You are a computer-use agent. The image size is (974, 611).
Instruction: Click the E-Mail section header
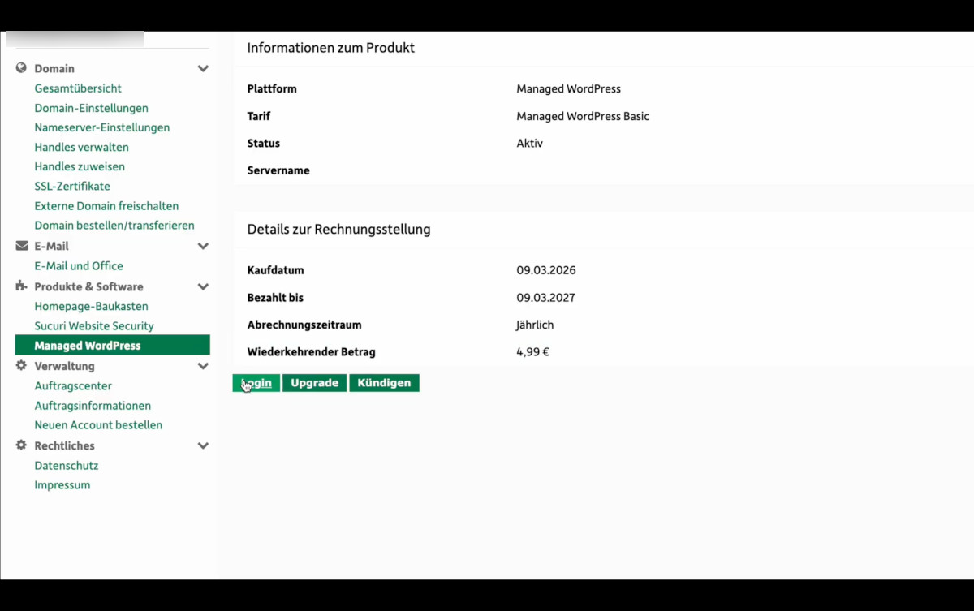coord(51,246)
